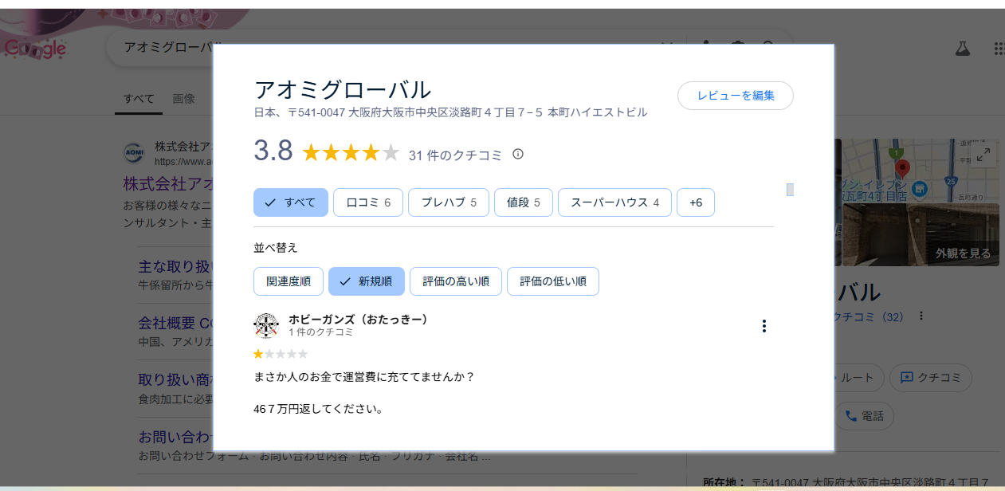Open 取り扱い商品 sitelink
Screen dimensions: 1005x491
[175, 379]
